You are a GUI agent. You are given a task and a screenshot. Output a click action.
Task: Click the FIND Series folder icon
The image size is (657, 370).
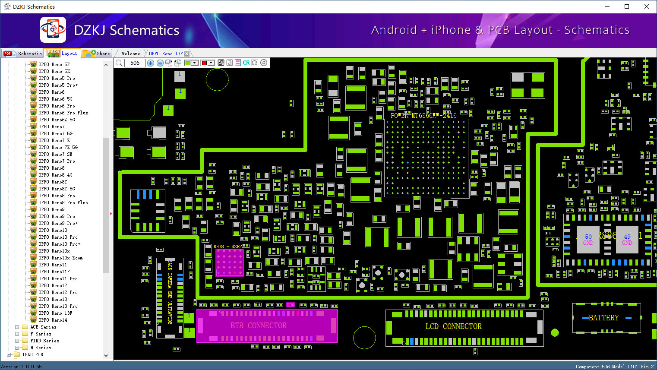[x=25, y=341]
